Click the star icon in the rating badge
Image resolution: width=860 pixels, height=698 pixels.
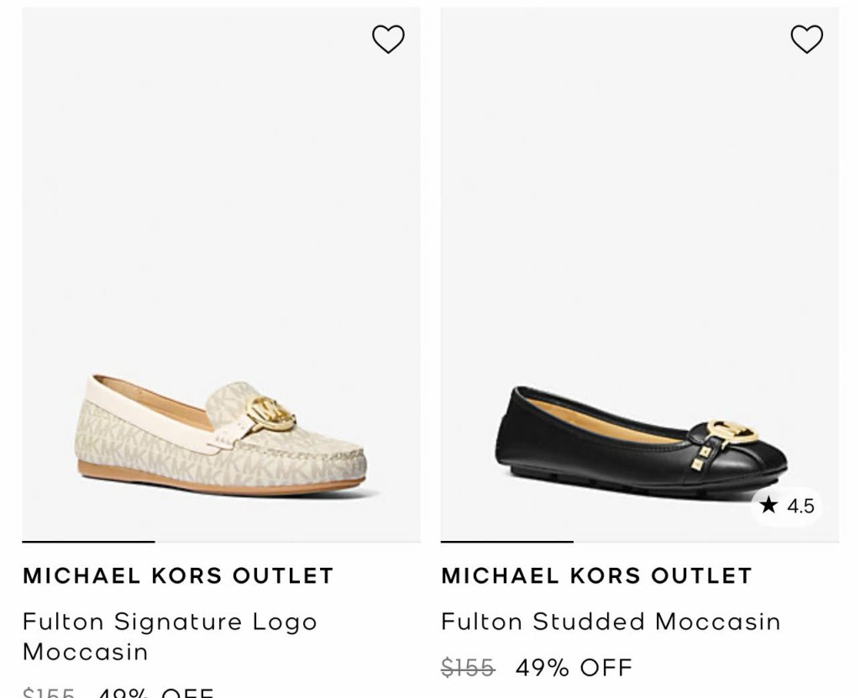pos(768,504)
